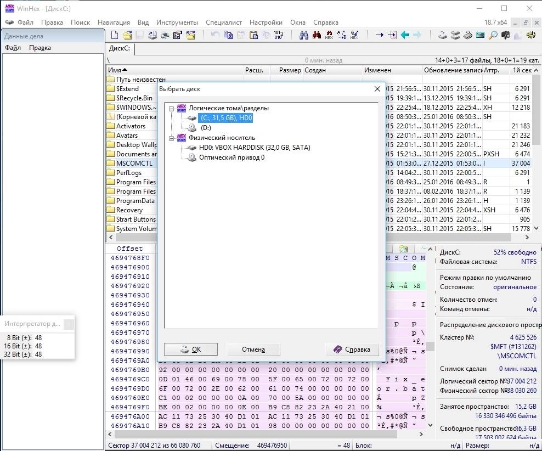Click the Отмена button in the dialog

pyautogui.click(x=253, y=349)
